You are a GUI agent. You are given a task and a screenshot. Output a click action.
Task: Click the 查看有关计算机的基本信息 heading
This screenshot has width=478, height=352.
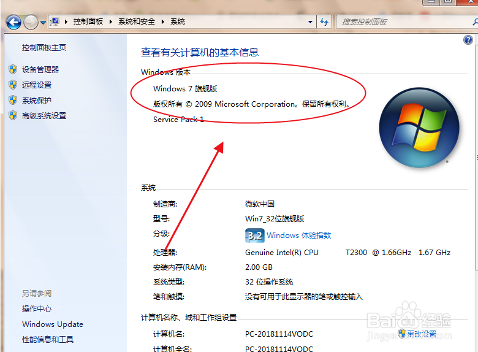click(200, 53)
